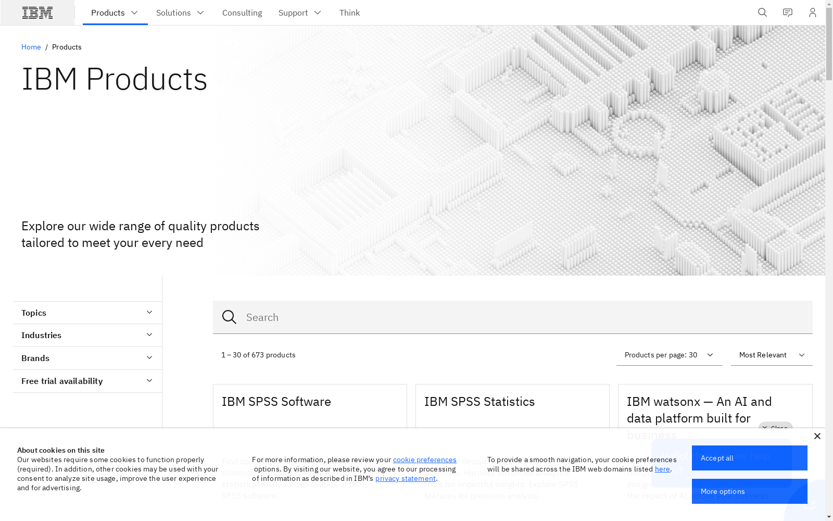Click the scrollbar down arrow

(x=829, y=517)
